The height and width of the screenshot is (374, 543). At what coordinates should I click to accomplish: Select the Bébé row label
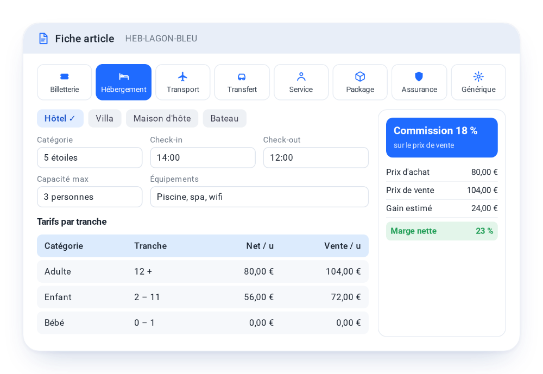[x=54, y=323]
